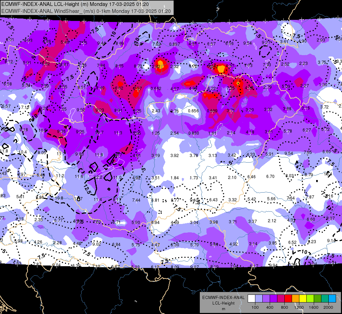
Task: Click the WindShear 0-1km title line
Action: [x=86, y=11]
